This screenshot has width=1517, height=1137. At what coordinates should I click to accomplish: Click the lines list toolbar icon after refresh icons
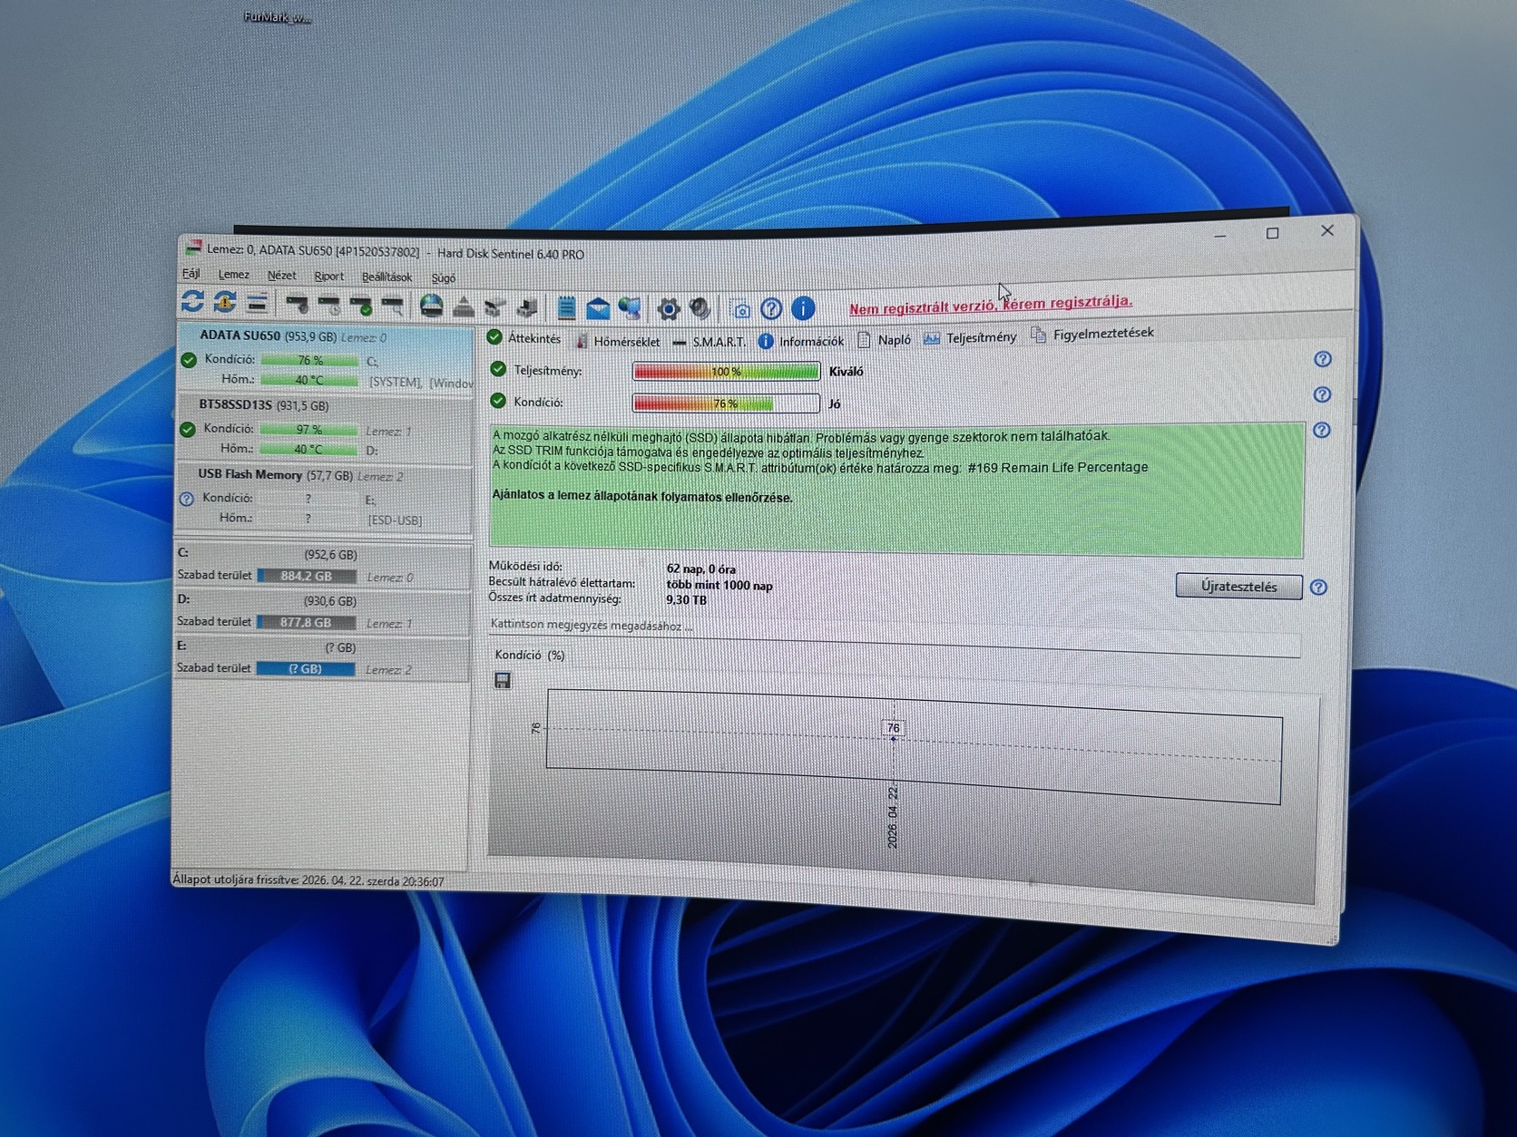click(x=258, y=303)
